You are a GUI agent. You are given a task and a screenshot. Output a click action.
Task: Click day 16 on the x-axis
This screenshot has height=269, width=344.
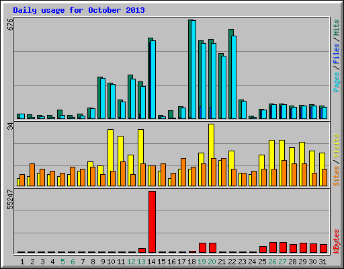coord(171,262)
